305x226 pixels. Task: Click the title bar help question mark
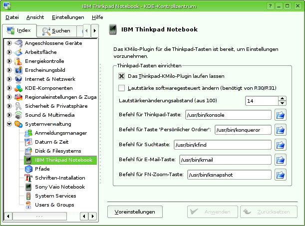point(270,6)
